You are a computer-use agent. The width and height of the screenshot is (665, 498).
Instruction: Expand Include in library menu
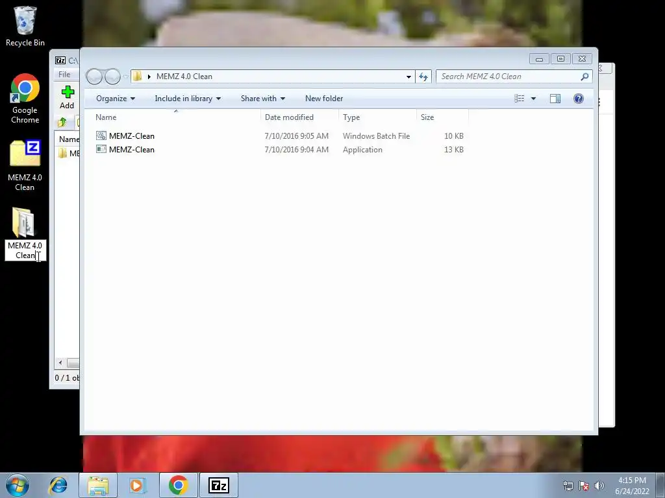[x=188, y=99]
